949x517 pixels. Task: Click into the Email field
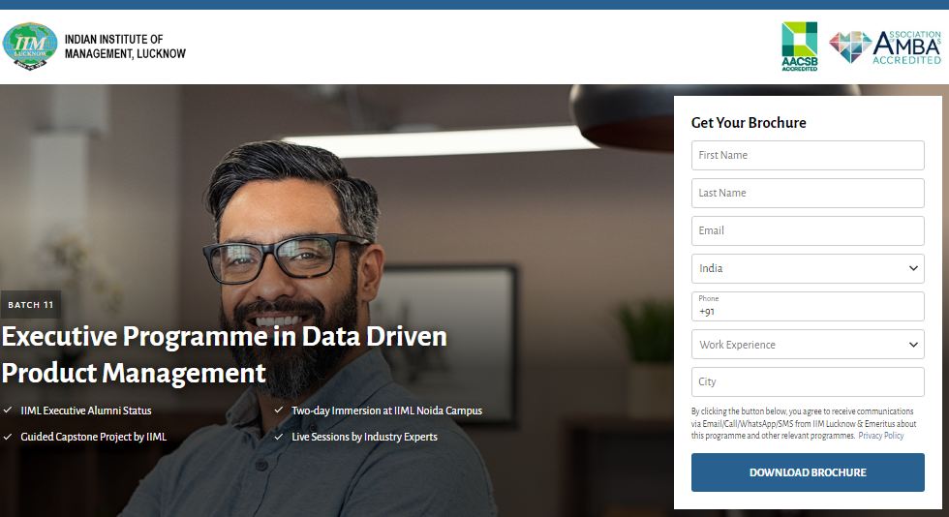click(807, 230)
